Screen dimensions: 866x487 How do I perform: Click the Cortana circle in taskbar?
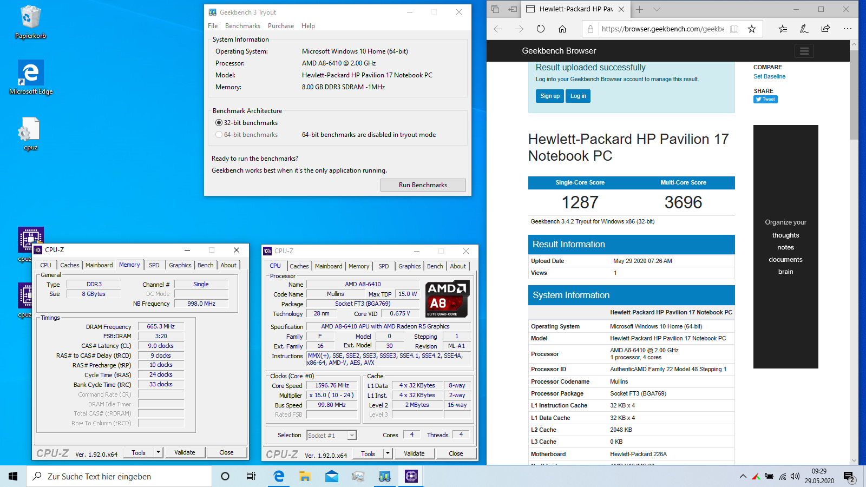click(x=225, y=476)
